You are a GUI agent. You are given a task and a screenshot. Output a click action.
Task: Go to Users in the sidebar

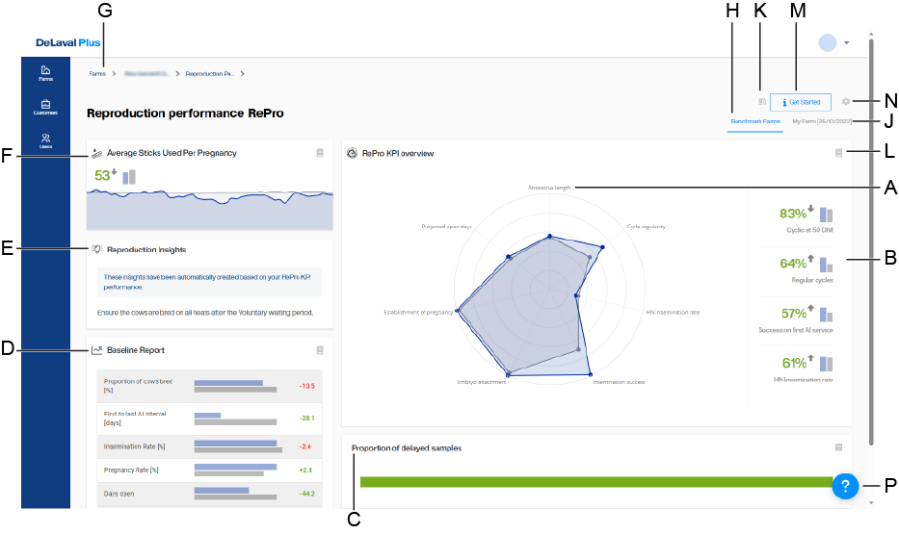coord(45,141)
